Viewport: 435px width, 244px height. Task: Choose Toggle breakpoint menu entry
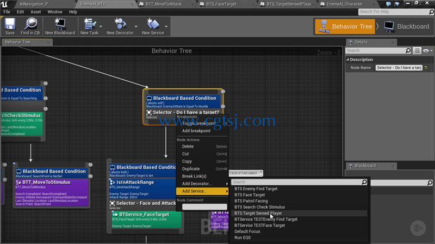[x=202, y=124]
